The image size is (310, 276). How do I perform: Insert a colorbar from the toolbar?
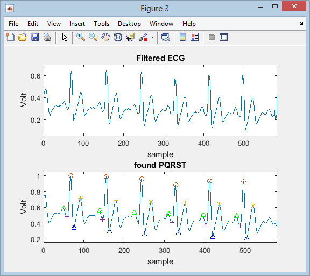click(x=182, y=37)
